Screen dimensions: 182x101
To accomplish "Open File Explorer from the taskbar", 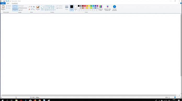I will 16,100.
